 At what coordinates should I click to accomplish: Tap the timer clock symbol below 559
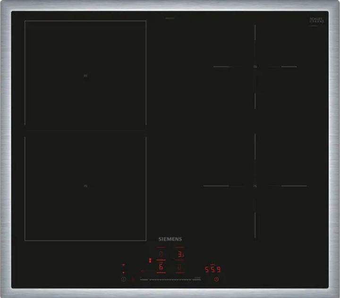217,279
